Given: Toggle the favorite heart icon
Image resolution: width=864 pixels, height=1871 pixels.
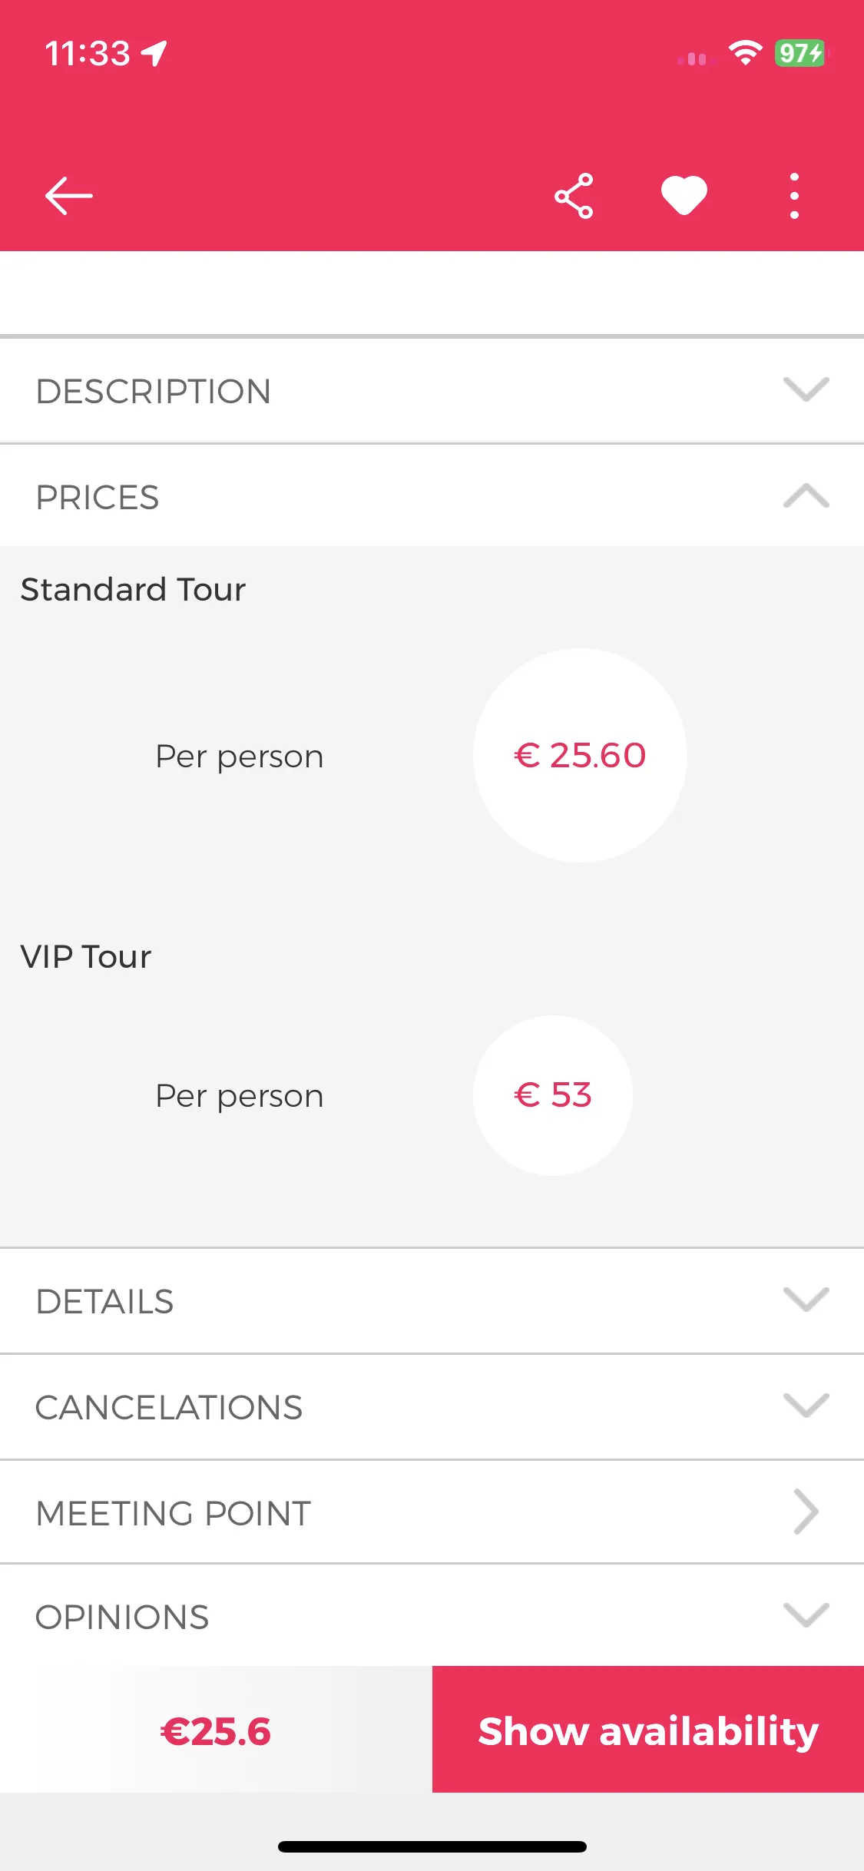Looking at the screenshot, I should tap(684, 196).
